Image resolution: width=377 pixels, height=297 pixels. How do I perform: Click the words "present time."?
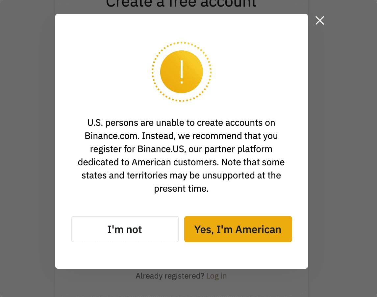point(181,189)
